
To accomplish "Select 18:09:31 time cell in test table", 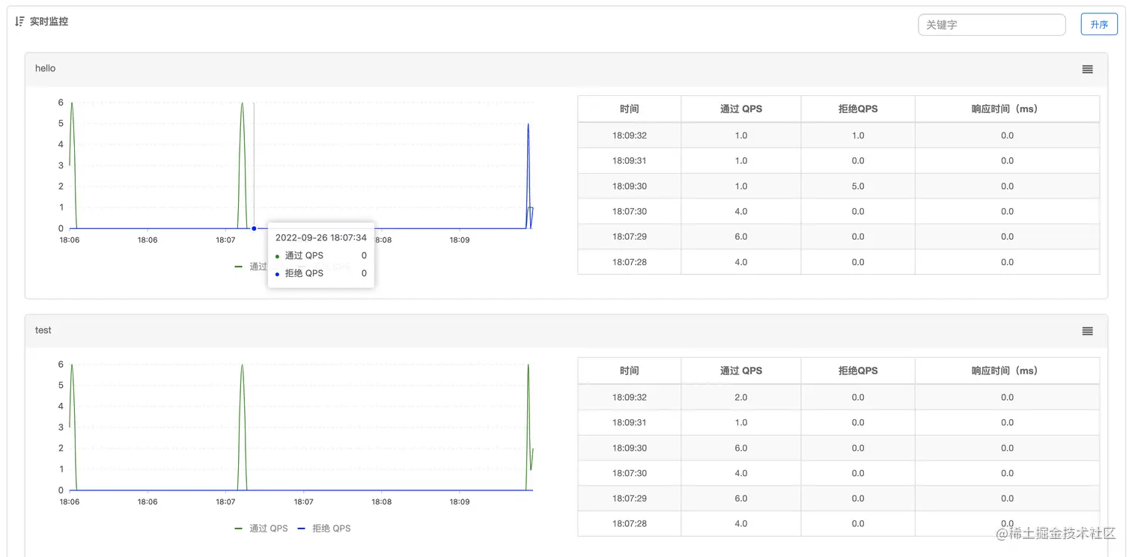I will click(x=630, y=423).
